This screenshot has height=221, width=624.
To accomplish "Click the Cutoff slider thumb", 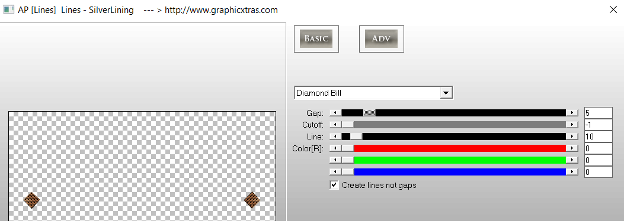I will click(347, 125).
